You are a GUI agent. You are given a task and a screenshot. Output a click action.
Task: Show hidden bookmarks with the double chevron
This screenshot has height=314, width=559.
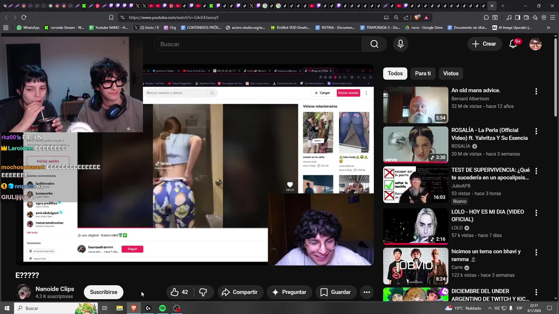549,27
